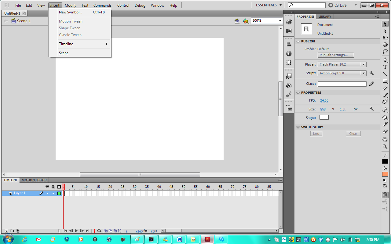Choose the Free Transform tool
This screenshot has height=244, width=391.
pos(385,38)
